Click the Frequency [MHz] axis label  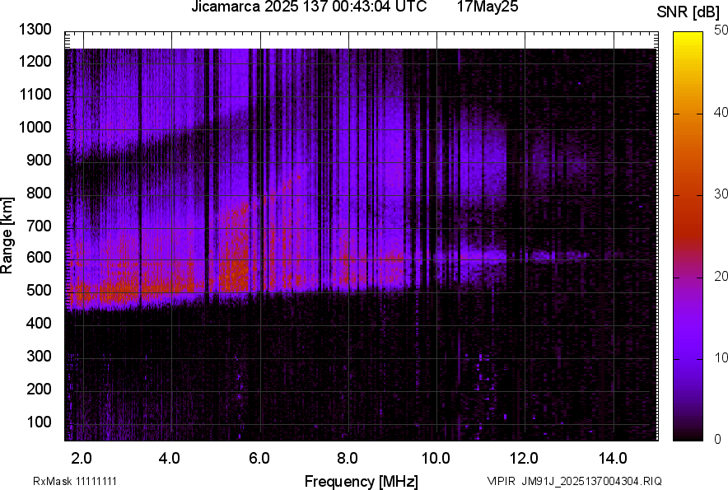pos(361,481)
